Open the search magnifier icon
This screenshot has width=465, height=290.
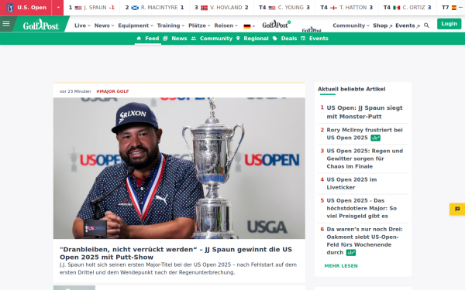426,26
